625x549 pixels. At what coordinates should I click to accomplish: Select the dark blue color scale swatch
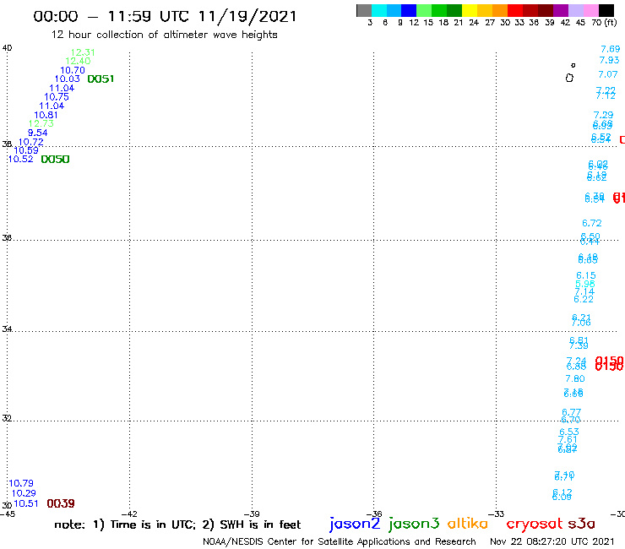(409, 10)
